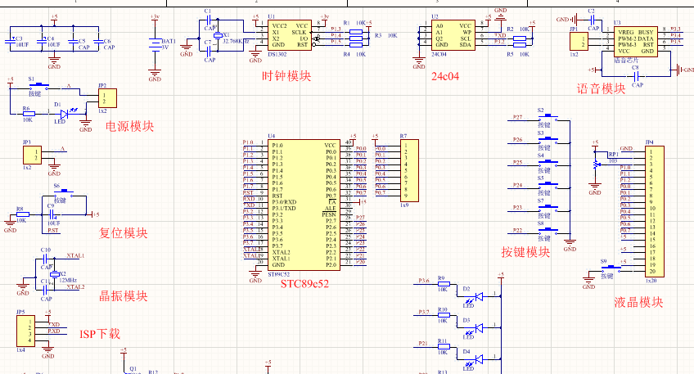The height and width of the screenshot is (374, 694).
Task: Select LED D3 symbol
Action: (x=478, y=327)
